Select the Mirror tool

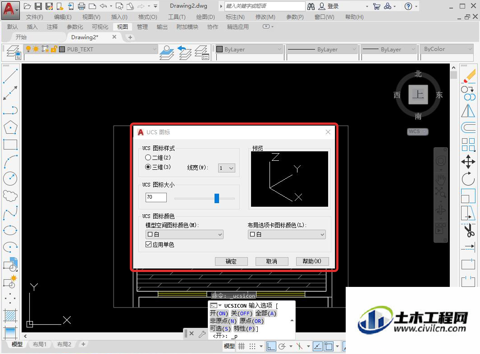468,110
